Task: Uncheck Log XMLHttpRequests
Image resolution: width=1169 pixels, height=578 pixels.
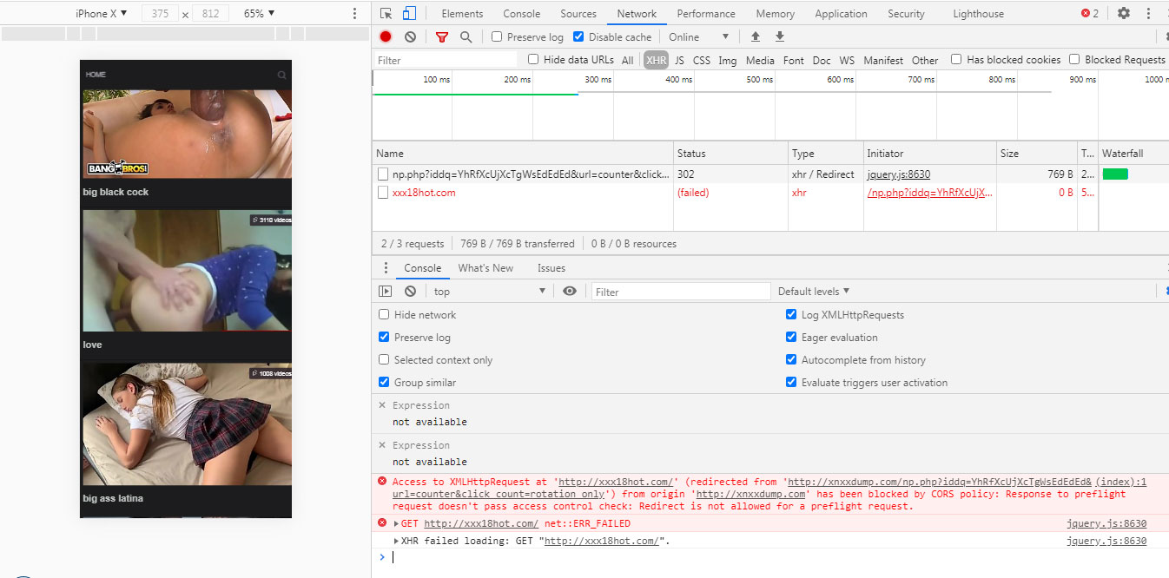Action: 791,314
